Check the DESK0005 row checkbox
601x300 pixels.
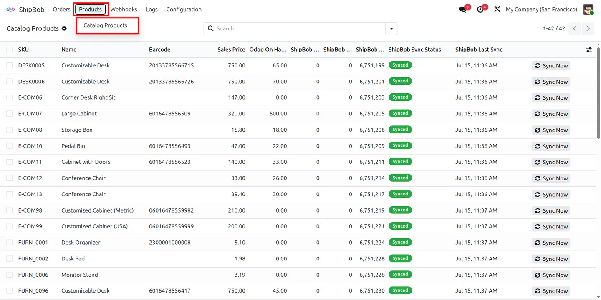[9, 65]
